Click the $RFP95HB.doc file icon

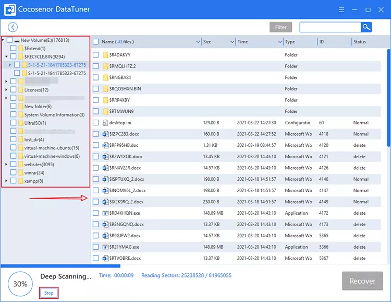[105, 145]
